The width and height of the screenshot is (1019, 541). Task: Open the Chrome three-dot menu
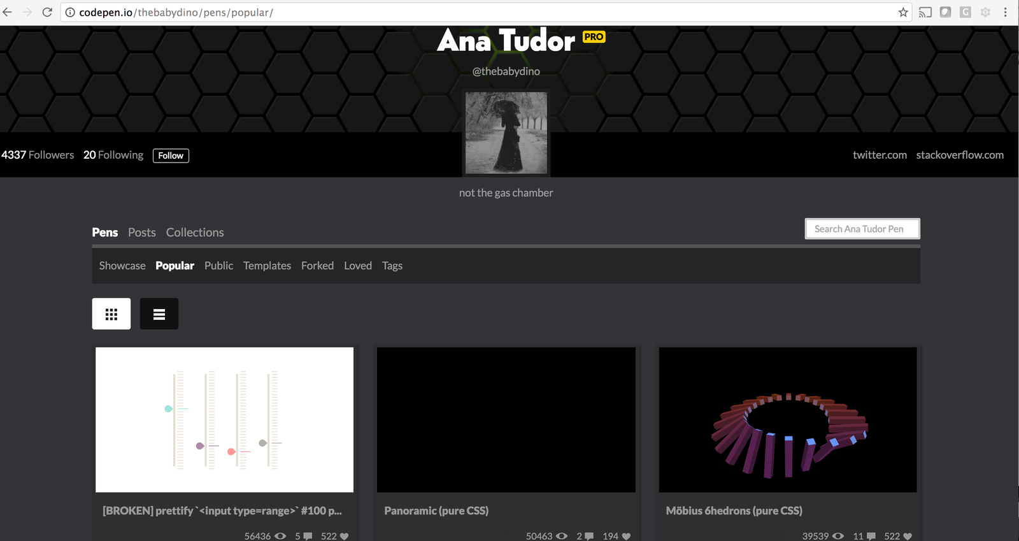pos(1006,12)
